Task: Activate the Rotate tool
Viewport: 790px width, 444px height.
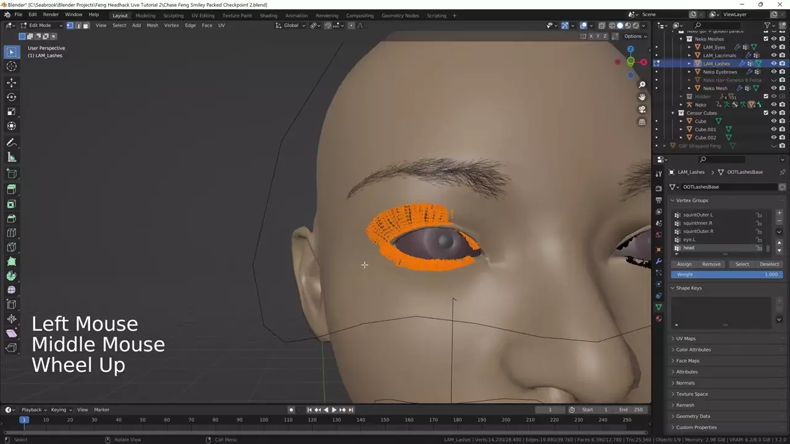Action: [x=11, y=97]
